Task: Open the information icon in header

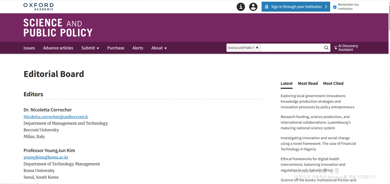Action: click(241, 7)
